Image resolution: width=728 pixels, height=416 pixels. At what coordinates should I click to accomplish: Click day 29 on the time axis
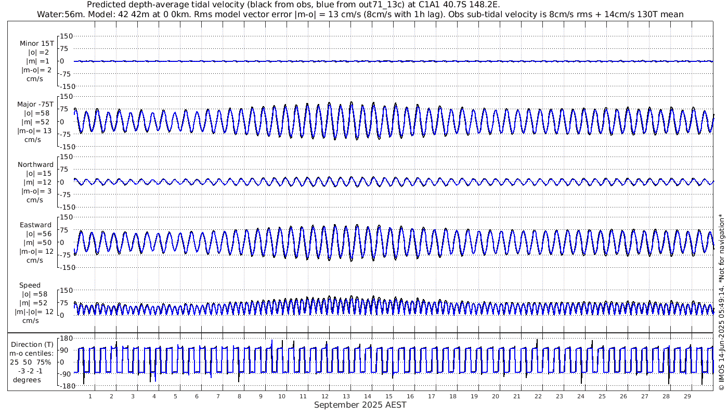click(x=687, y=396)
